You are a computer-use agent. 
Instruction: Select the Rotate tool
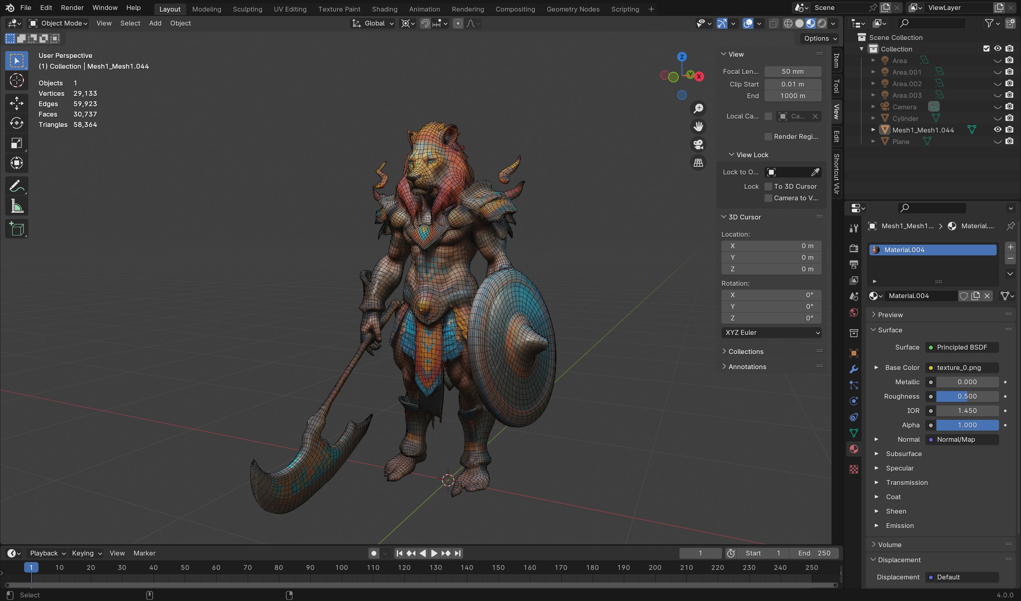point(17,123)
